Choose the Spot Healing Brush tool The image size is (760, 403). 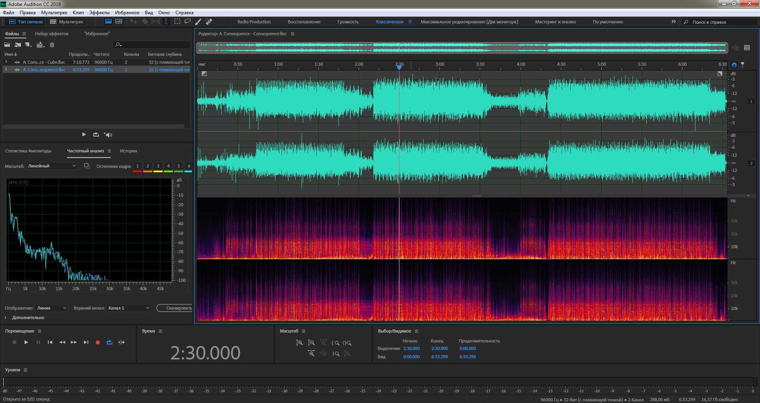coord(209,21)
